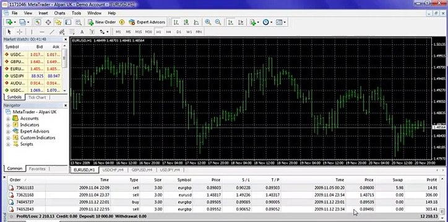Image resolution: width=448 pixels, height=222 pixels.
Task: Set timeframe to D1
Action: pyautogui.click(x=179, y=32)
